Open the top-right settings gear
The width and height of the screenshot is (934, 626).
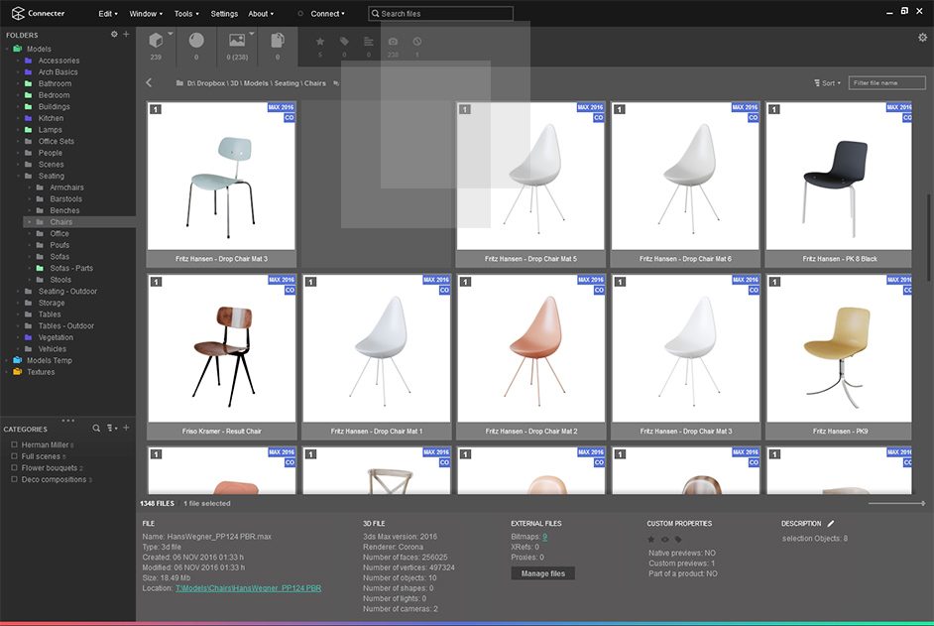tap(922, 38)
